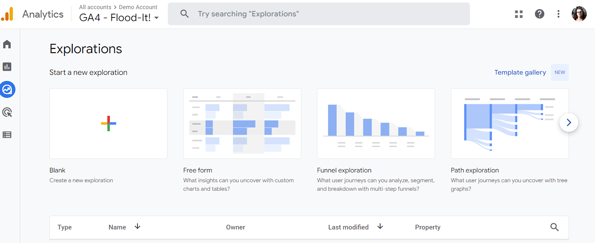Open the Configure table icon in sidebar
This screenshot has height=243, width=595.
[7, 135]
